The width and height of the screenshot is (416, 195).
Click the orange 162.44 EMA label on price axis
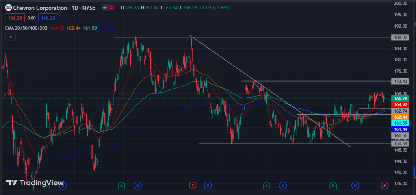tap(400, 117)
